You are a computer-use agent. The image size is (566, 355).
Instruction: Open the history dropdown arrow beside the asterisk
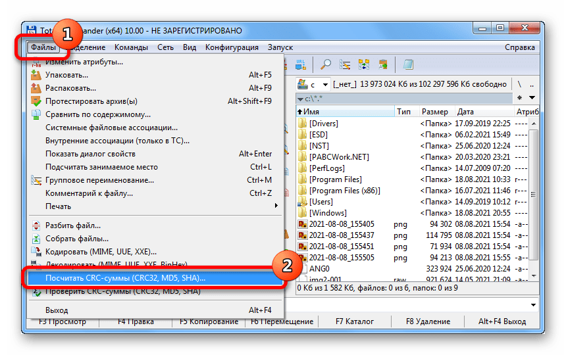click(x=532, y=98)
